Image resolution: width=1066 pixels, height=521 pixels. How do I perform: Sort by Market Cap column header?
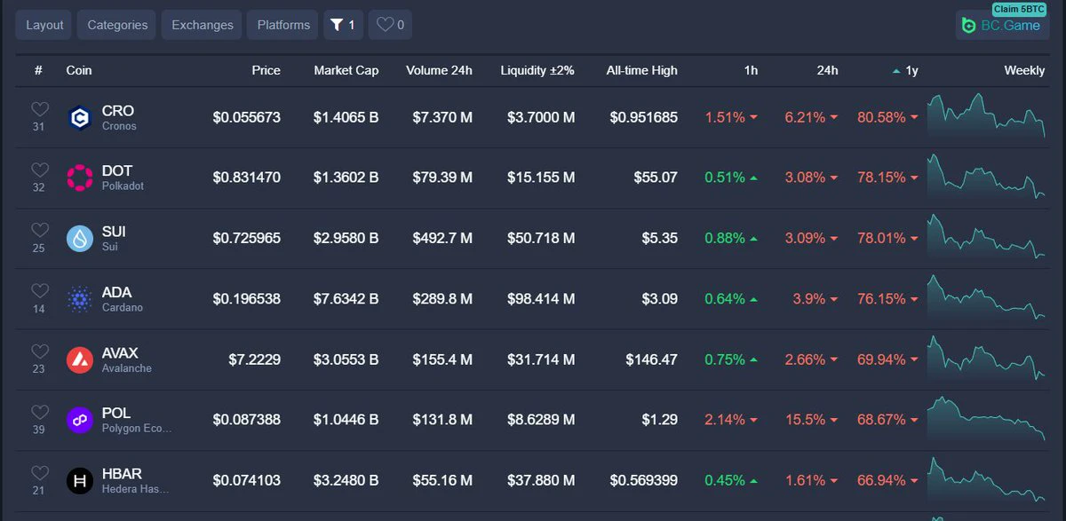click(346, 70)
